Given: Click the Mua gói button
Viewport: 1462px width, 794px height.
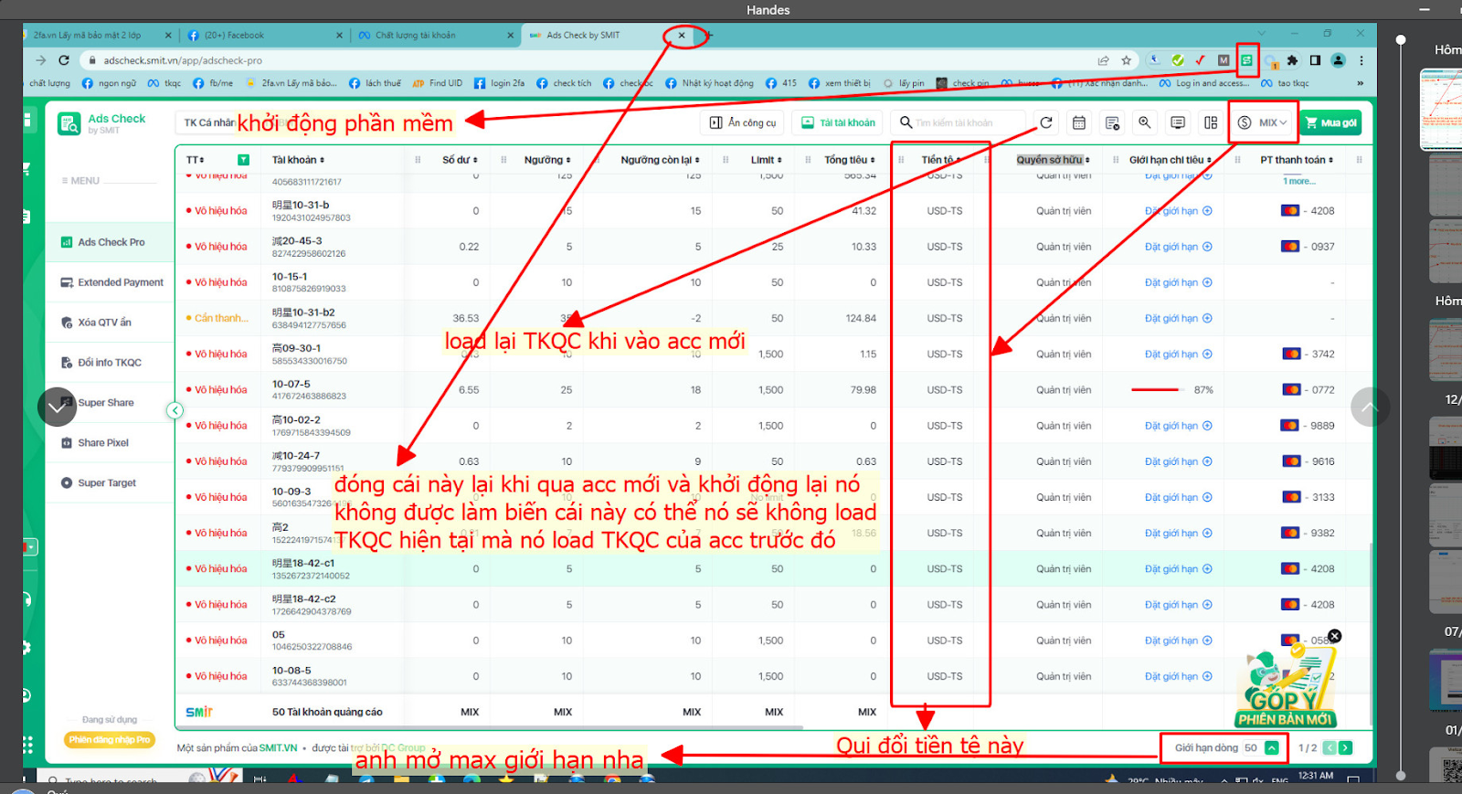Looking at the screenshot, I should click(1330, 122).
